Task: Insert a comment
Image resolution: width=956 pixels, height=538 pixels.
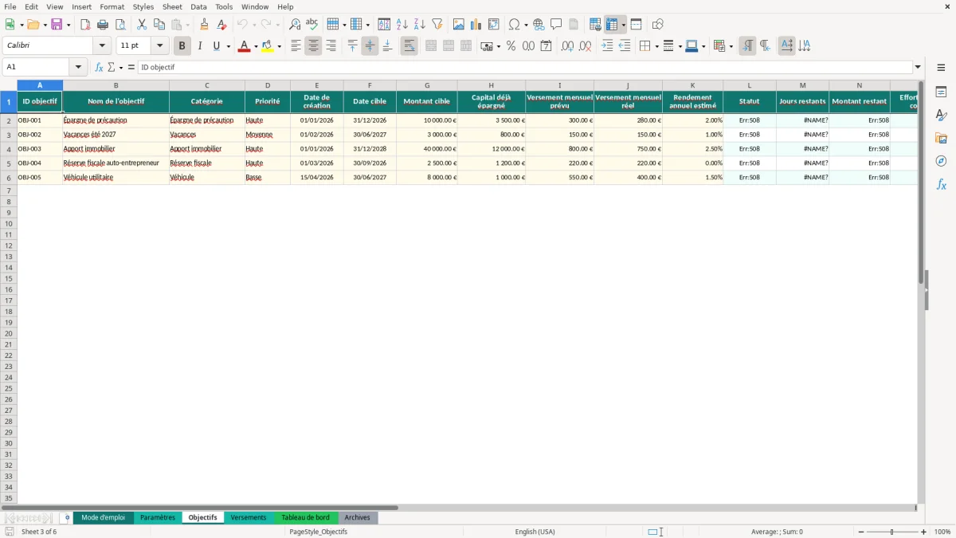Action: pyautogui.click(x=556, y=25)
